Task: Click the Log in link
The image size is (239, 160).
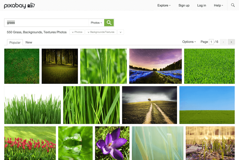Action: pyautogui.click(x=201, y=5)
